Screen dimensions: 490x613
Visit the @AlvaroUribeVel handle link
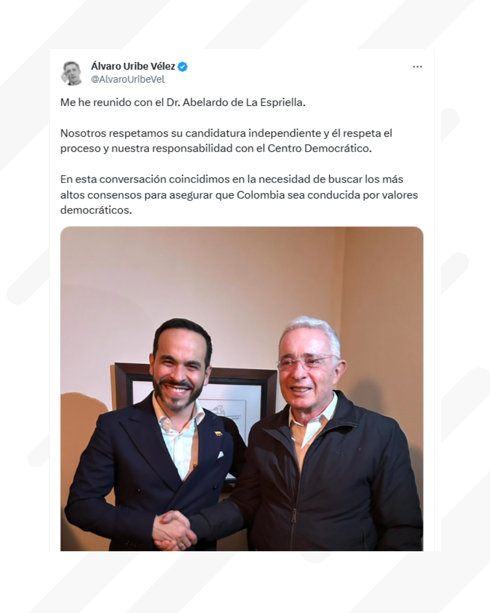tap(128, 79)
